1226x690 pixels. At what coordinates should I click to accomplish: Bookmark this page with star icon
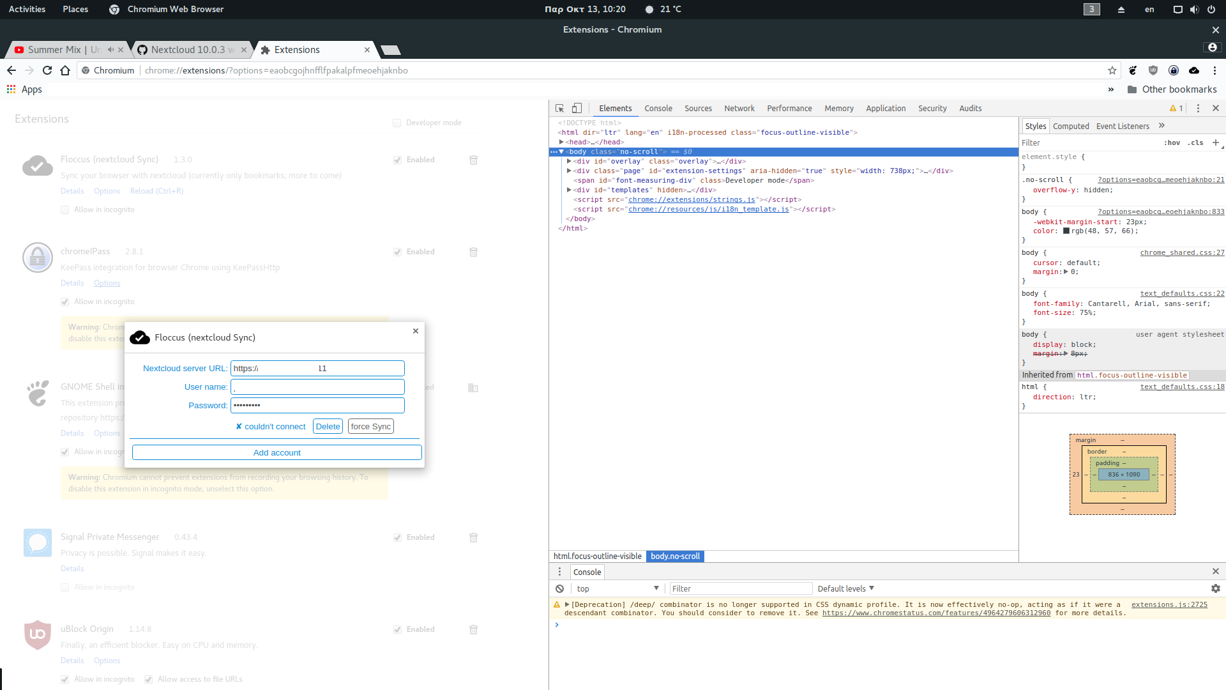tap(1112, 70)
